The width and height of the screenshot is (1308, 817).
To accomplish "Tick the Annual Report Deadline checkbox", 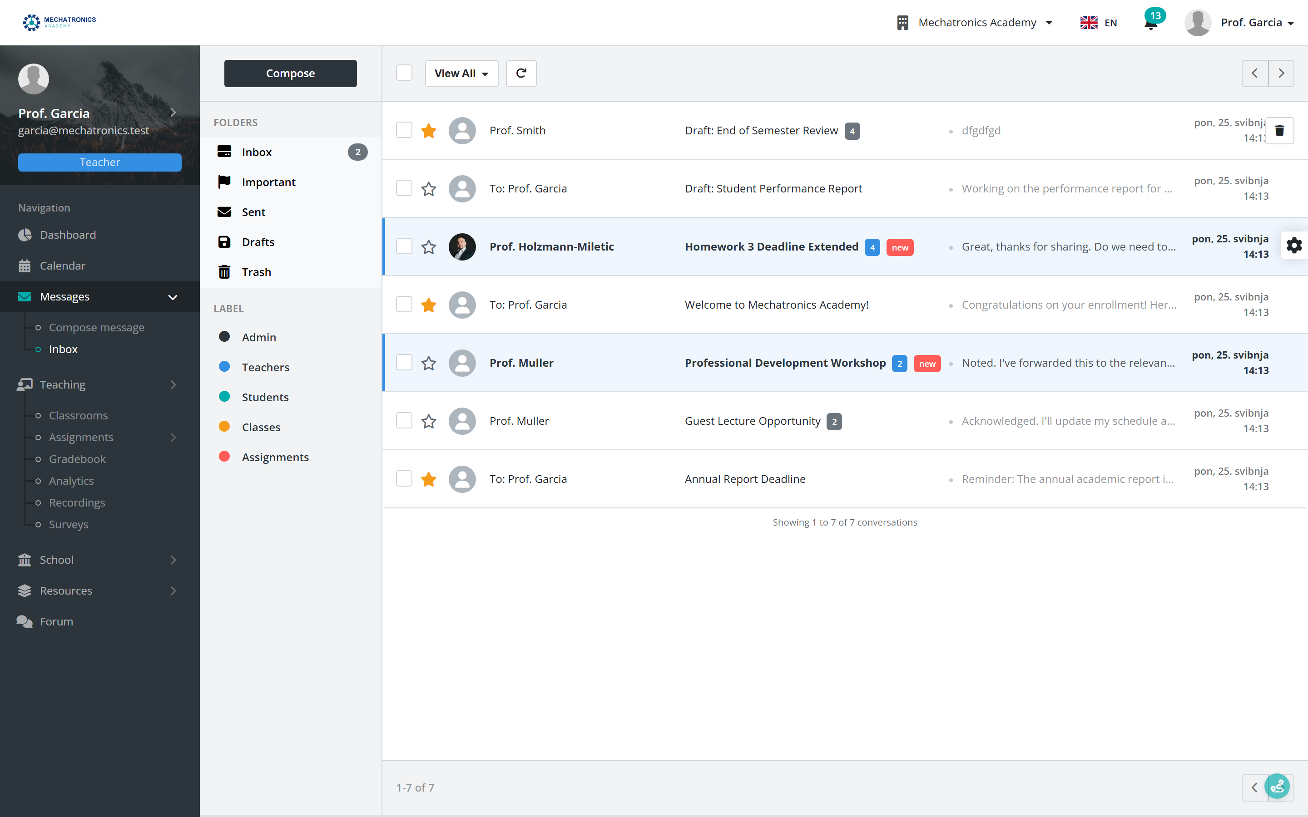I will coord(404,479).
